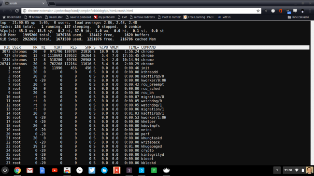The image size is (314, 176).
Task: Open the white lotus-shaped app on the shelf
Action: coord(166,170)
